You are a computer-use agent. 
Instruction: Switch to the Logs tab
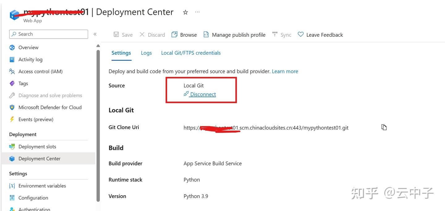point(146,53)
